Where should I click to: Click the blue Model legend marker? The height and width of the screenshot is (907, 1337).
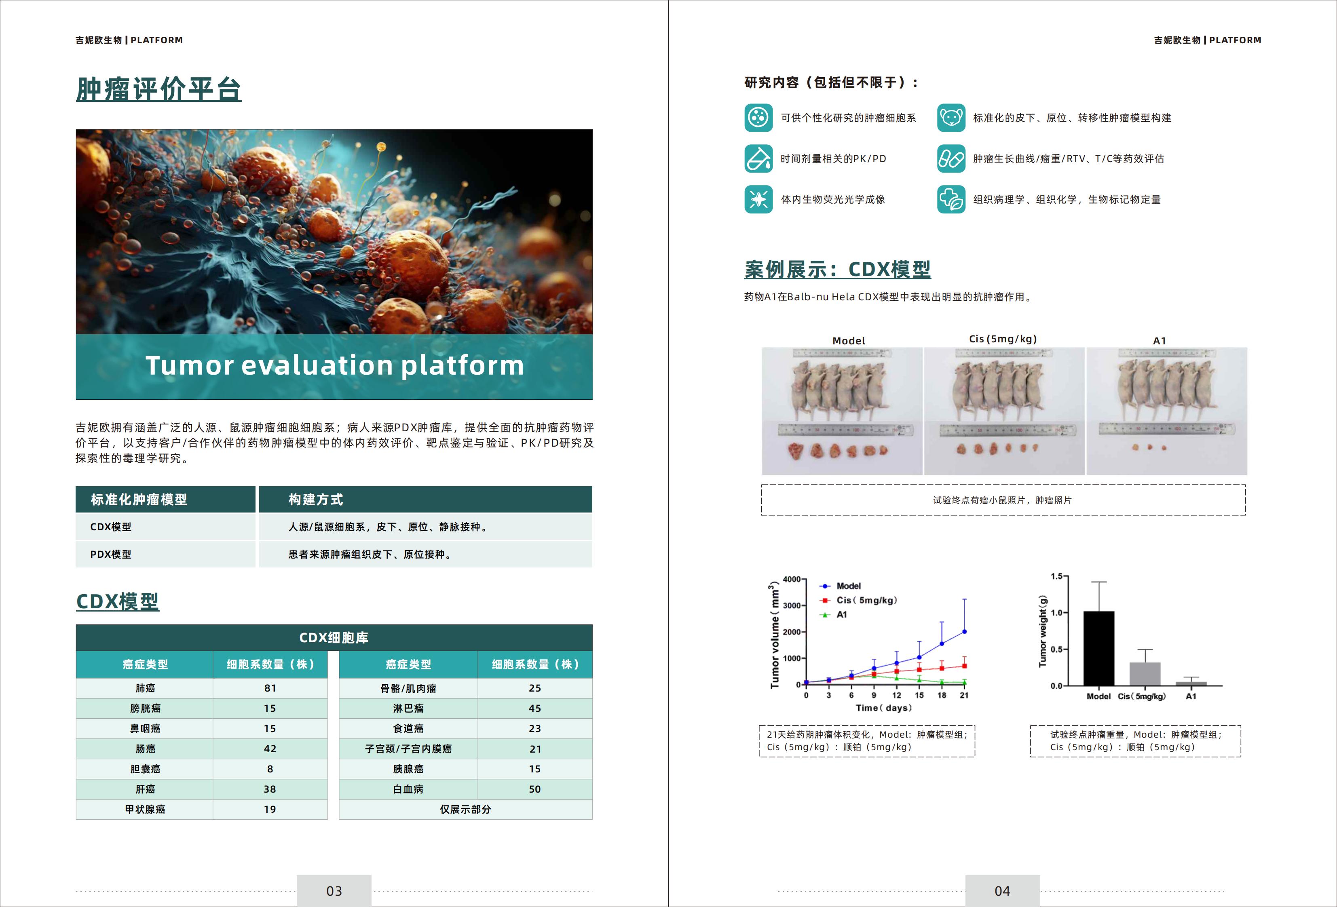pyautogui.click(x=826, y=586)
